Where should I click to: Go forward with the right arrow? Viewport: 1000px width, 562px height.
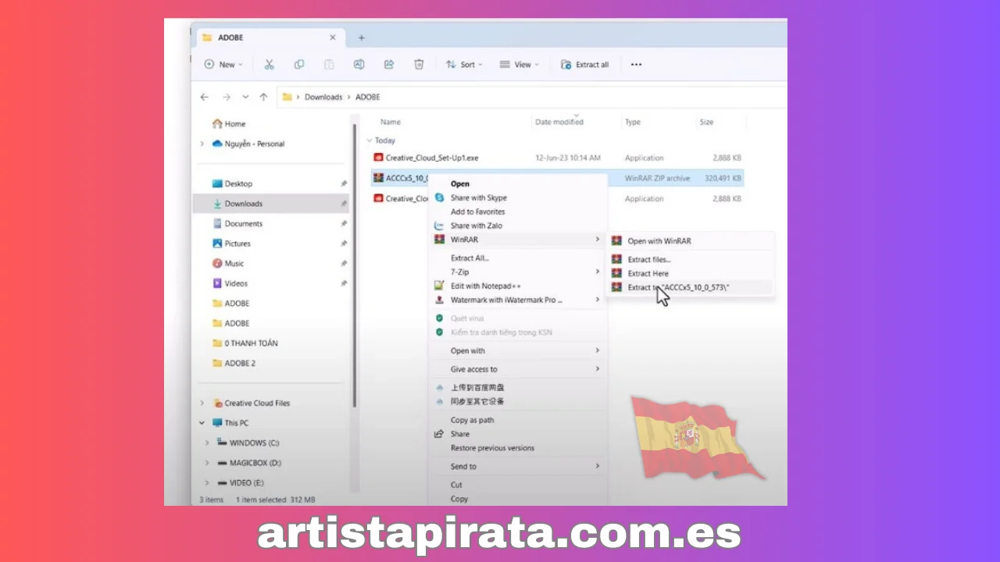pos(226,97)
